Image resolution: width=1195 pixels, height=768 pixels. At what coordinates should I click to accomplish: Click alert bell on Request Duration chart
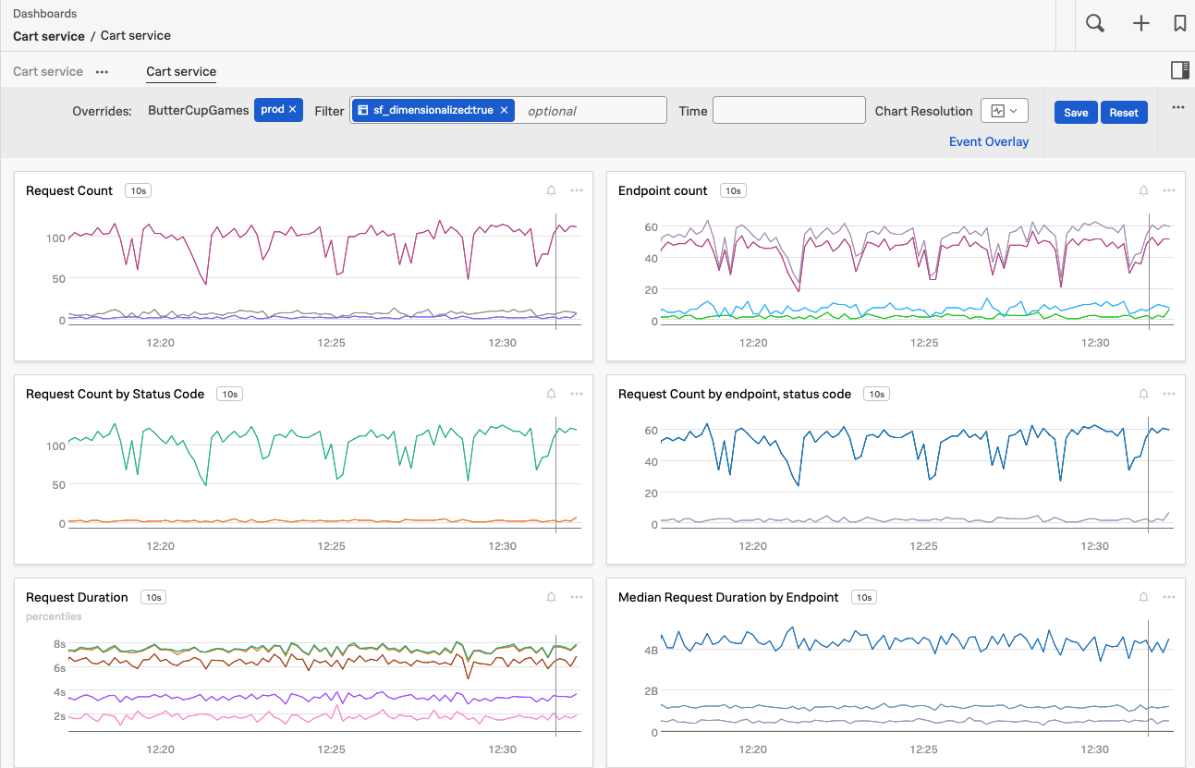pyautogui.click(x=552, y=597)
